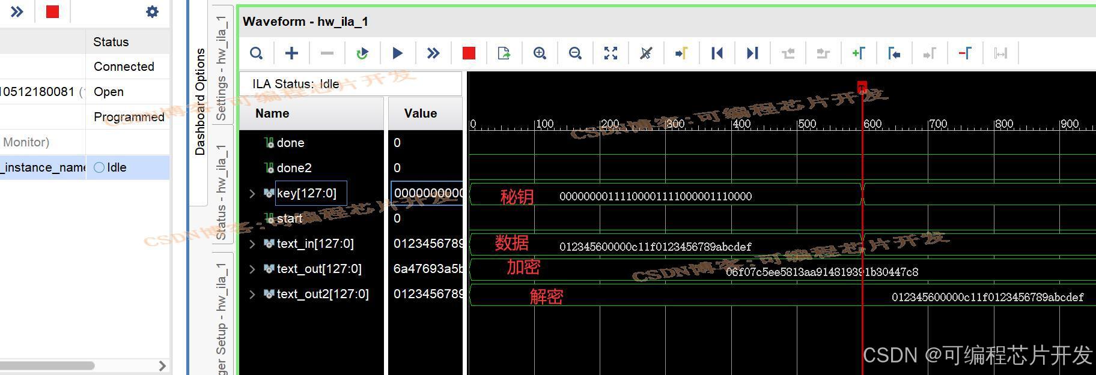Viewport: 1096px width, 375px height.
Task: Run trigger for this ILA core
Action: pos(397,53)
